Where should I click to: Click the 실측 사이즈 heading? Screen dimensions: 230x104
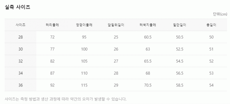pos(18,7)
